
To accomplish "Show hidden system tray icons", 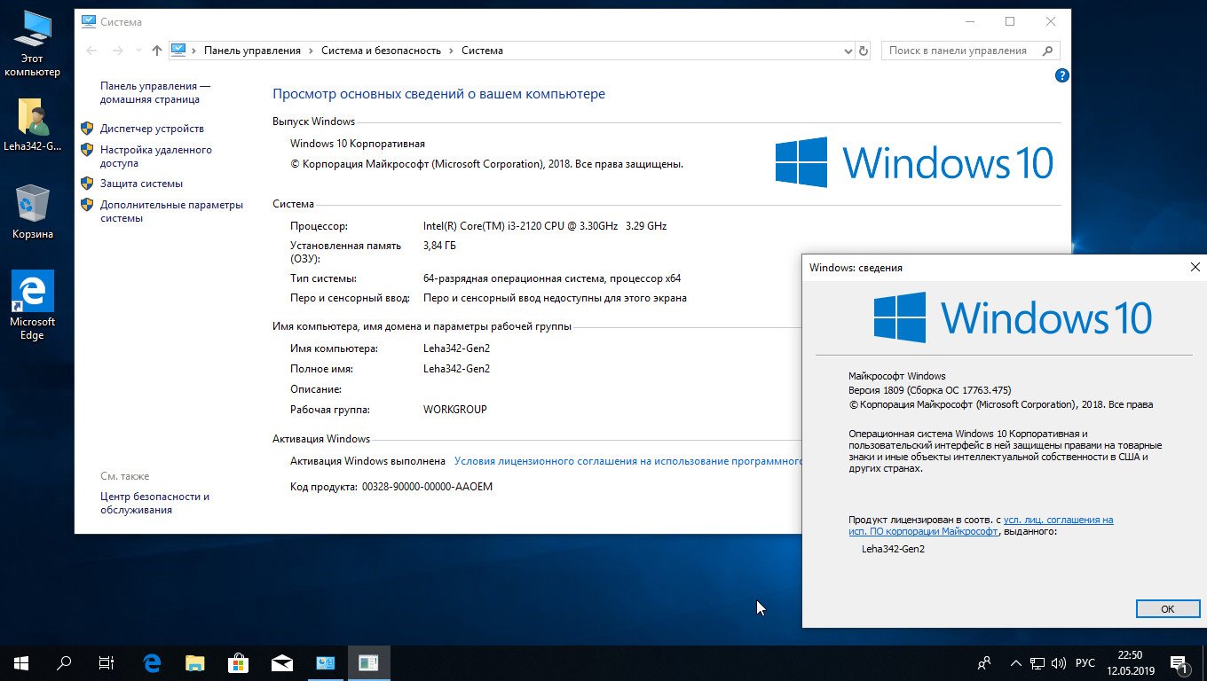I will coord(1015,662).
